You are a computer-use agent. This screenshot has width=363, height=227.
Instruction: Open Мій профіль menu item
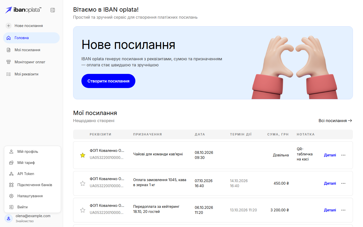[x=33, y=152]
